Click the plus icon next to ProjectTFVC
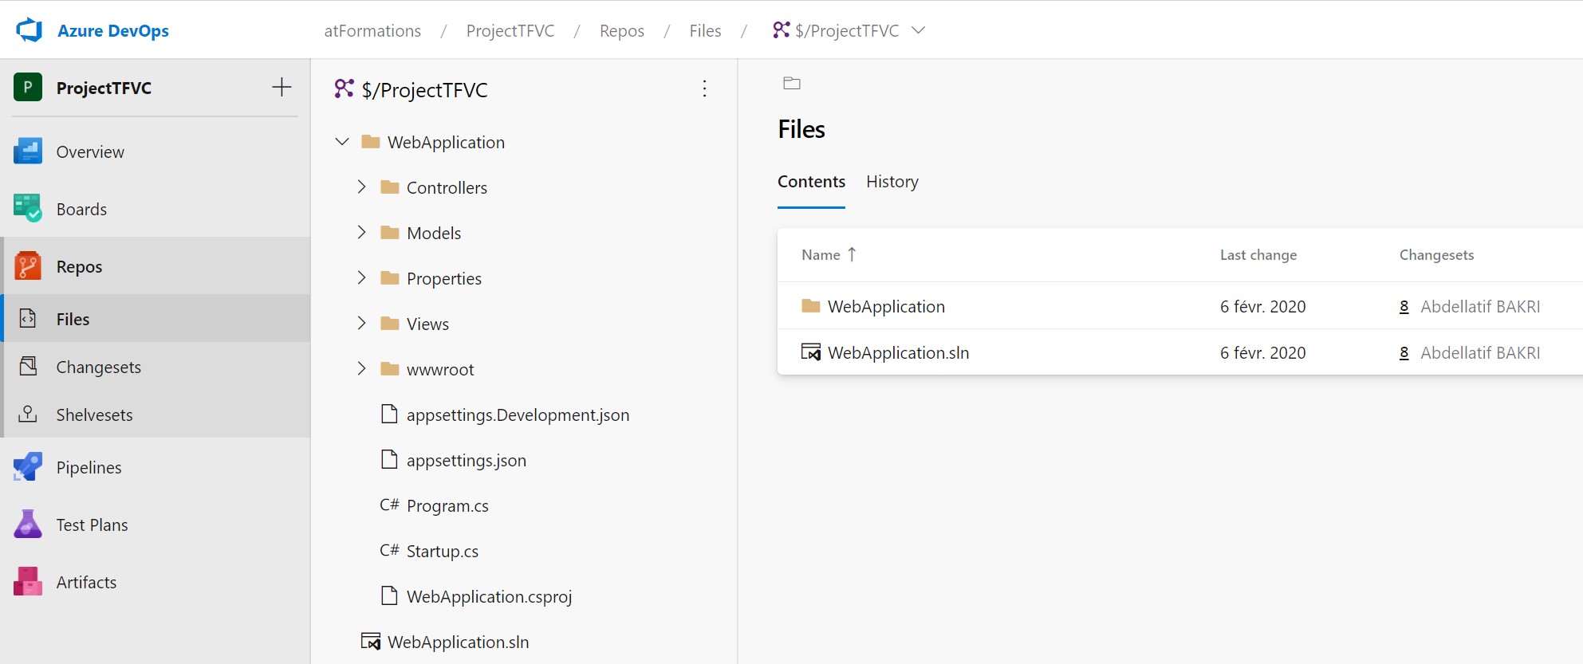Screen dimensions: 1583x664 click(x=282, y=87)
